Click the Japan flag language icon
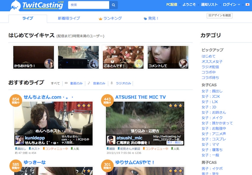This screenshot has height=175, width=252. coord(247,5)
